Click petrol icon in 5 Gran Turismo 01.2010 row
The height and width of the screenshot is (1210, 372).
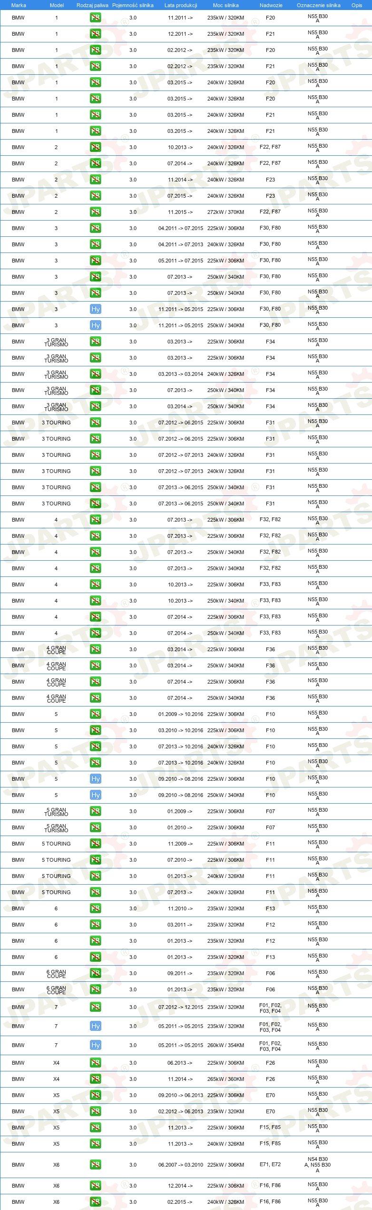click(x=95, y=827)
